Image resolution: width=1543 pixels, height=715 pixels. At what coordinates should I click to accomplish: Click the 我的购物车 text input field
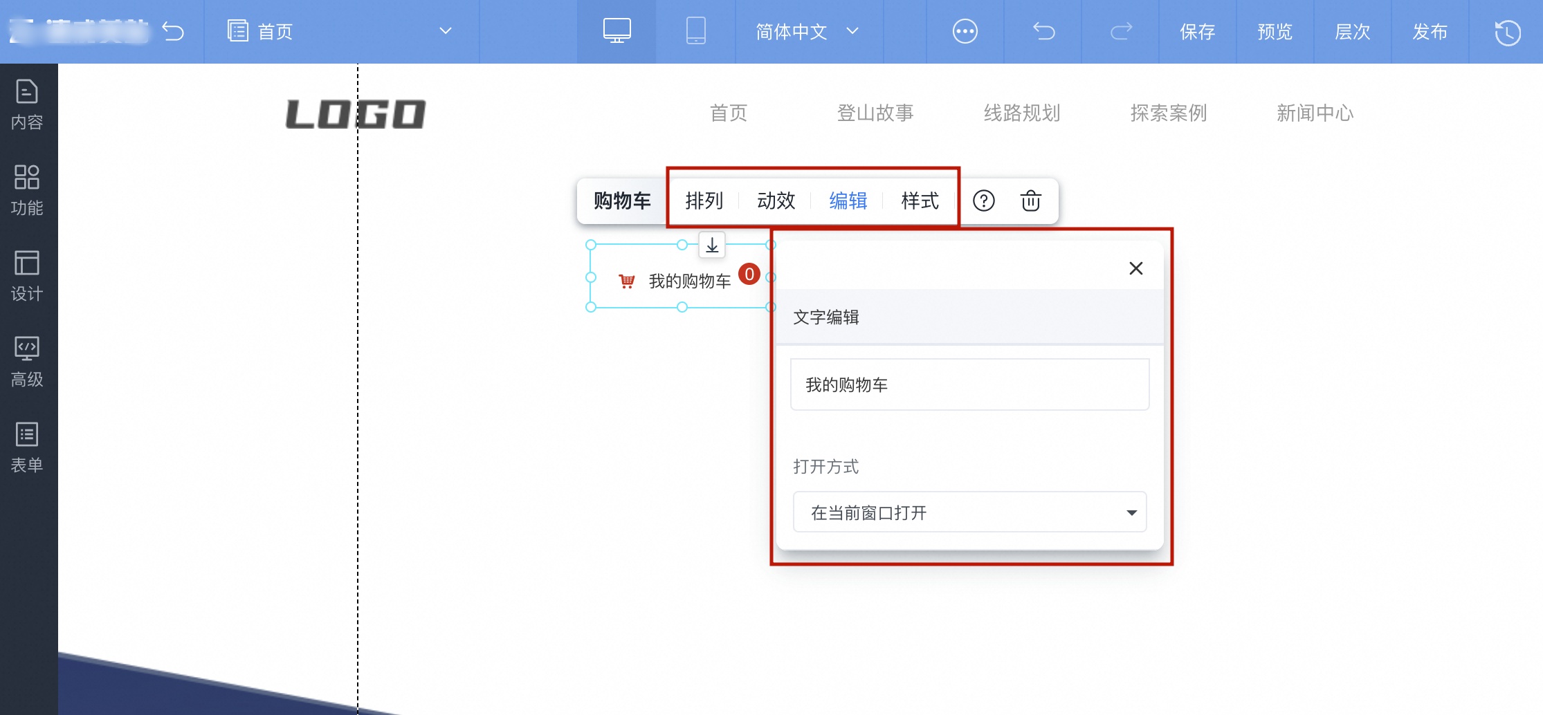tap(969, 384)
